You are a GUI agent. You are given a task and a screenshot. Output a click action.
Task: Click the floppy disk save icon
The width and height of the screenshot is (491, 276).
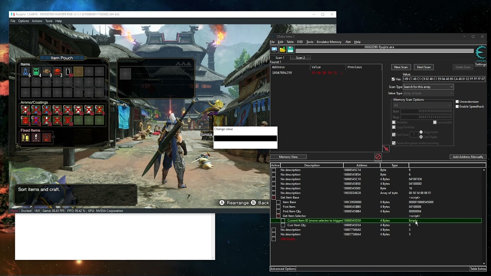click(290, 49)
